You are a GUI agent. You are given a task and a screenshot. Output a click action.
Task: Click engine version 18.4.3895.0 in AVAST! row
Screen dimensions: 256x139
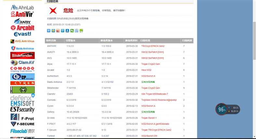point(72,52)
